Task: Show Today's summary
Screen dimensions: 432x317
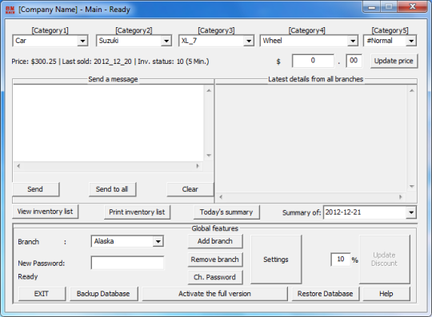Action: (226, 212)
